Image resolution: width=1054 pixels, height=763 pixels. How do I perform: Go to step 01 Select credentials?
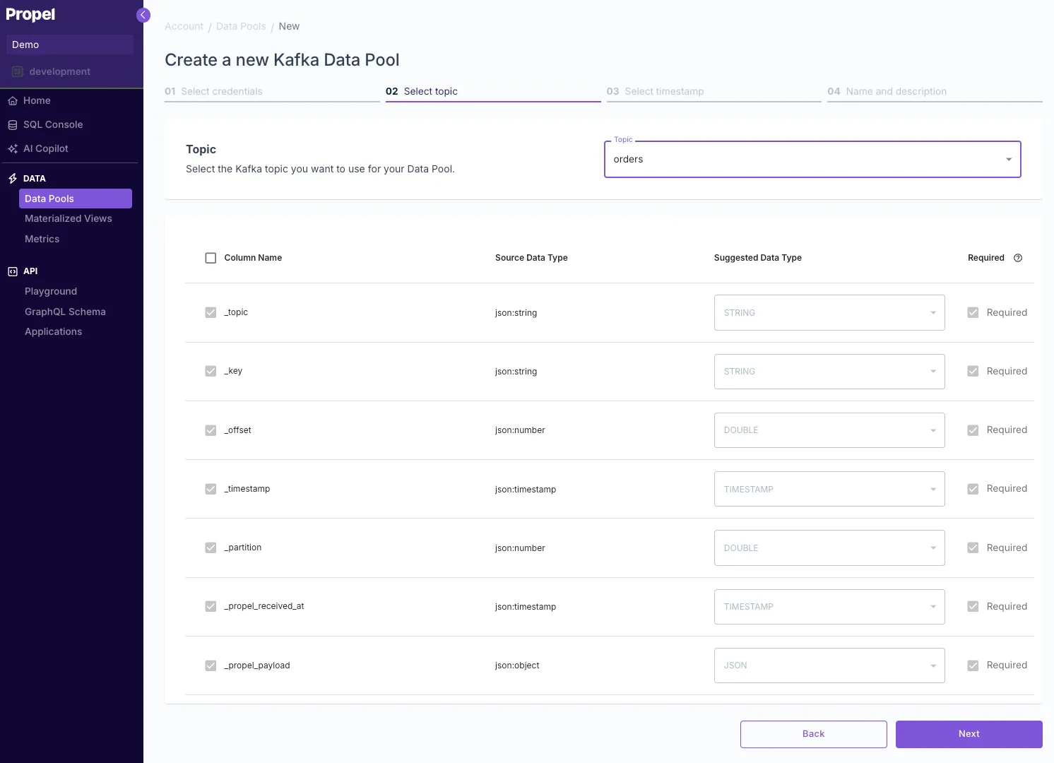pyautogui.click(x=272, y=92)
